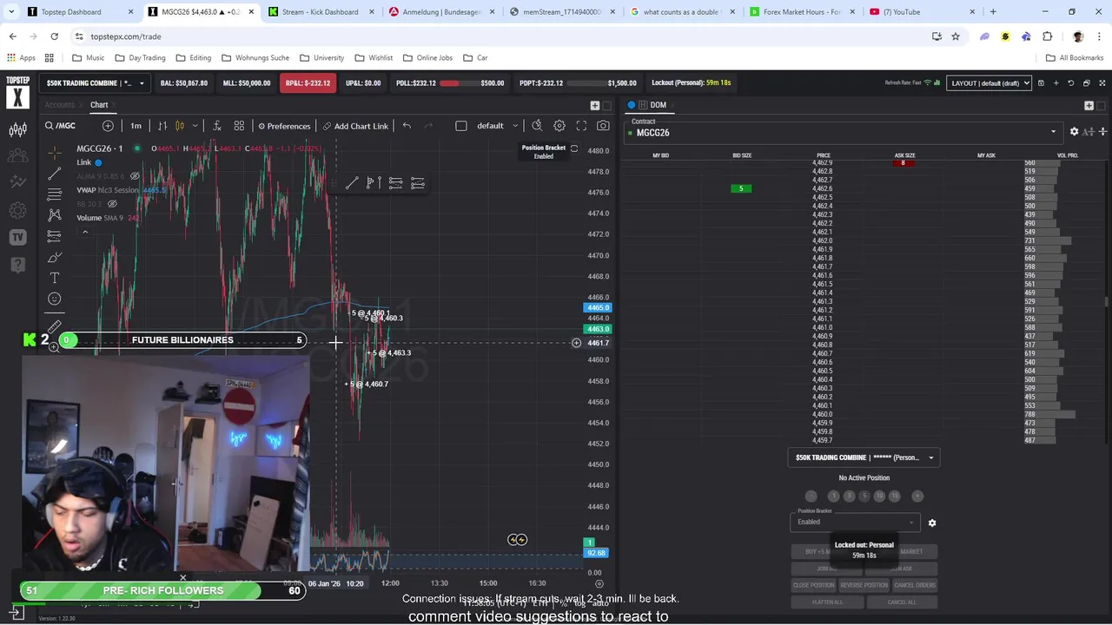Select order quantity 15

[x=895, y=496]
